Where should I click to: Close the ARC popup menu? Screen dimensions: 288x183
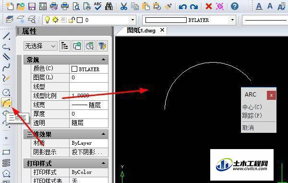point(271,95)
